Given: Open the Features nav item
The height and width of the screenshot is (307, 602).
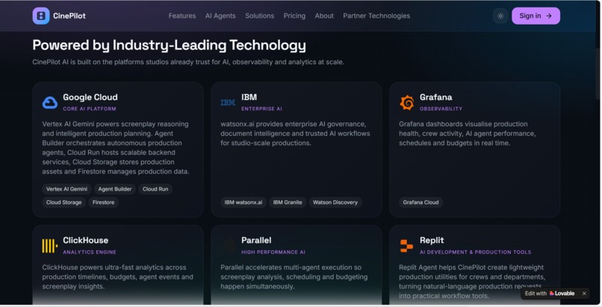Looking at the screenshot, I should pos(182,16).
